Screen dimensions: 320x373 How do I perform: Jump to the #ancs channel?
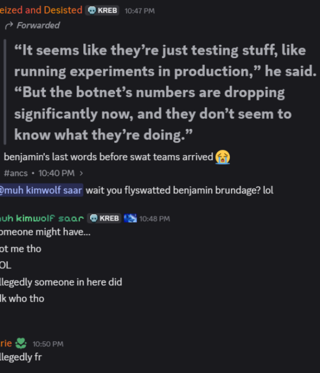click(x=16, y=173)
